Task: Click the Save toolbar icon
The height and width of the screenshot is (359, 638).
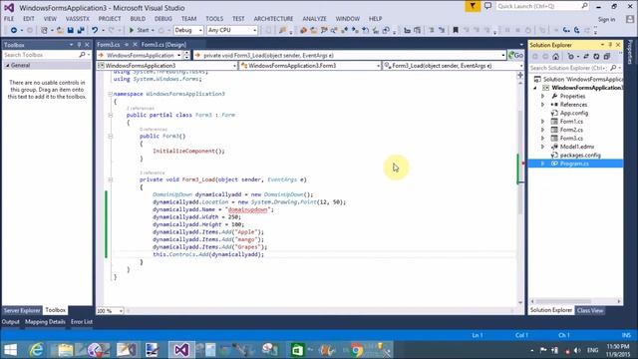Action: click(x=71, y=30)
